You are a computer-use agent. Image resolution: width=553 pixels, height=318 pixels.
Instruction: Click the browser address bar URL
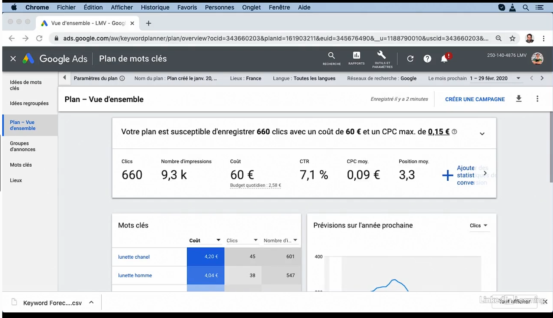tap(275, 38)
